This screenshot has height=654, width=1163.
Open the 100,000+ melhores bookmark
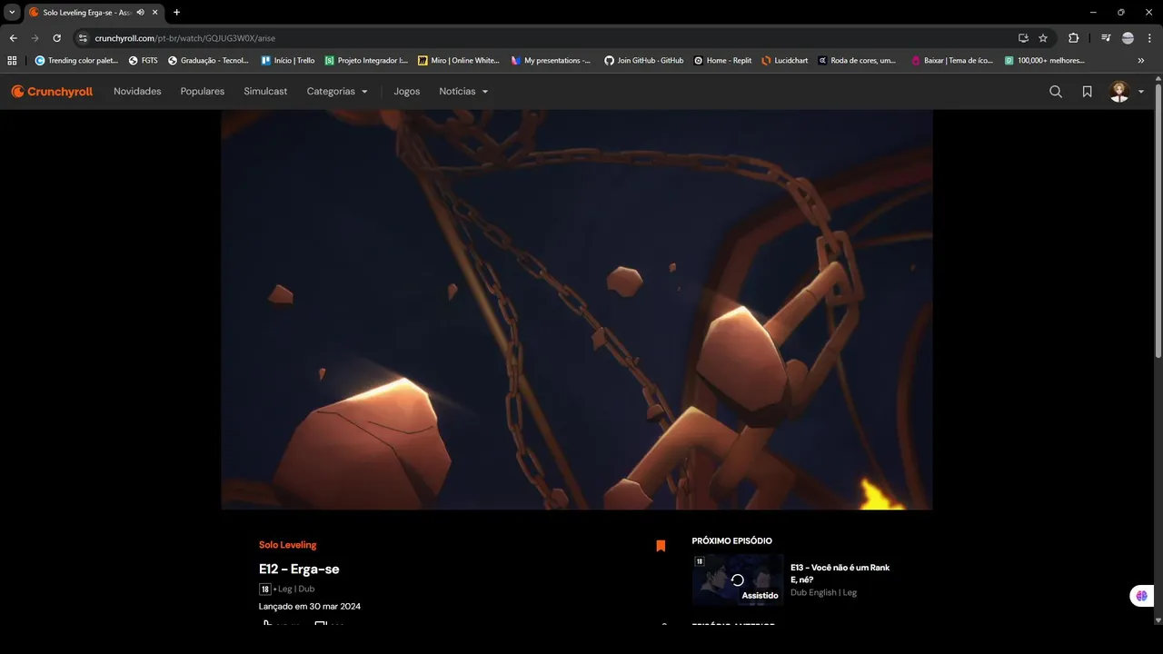coord(1045,61)
